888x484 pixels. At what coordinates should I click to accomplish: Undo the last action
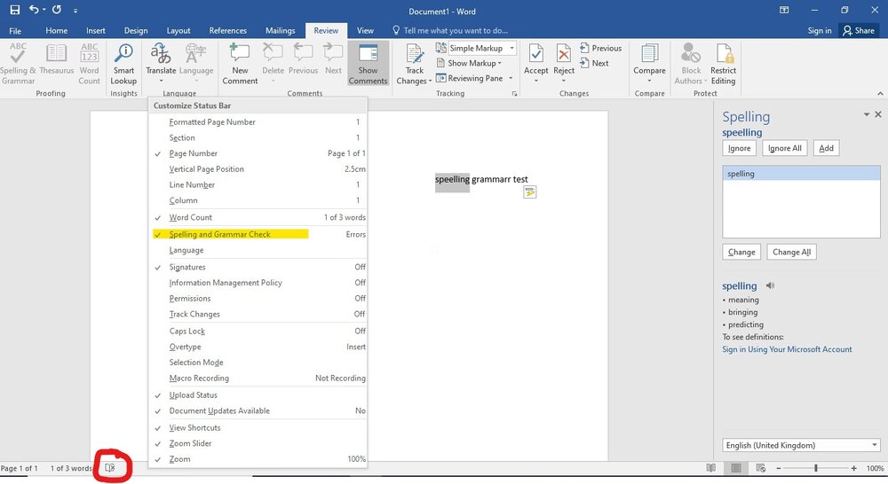pyautogui.click(x=34, y=10)
